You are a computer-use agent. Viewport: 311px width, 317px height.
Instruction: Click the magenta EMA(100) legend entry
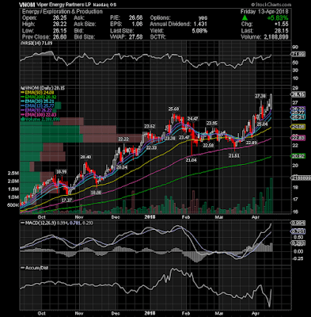39,115
